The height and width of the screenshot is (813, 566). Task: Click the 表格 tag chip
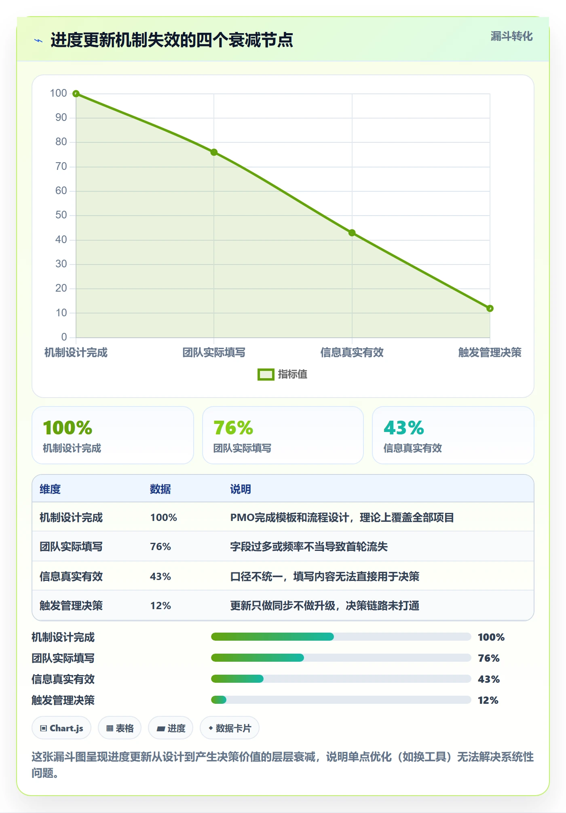click(x=120, y=728)
